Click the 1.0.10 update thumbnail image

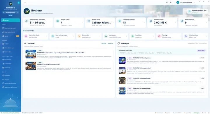point(122,60)
